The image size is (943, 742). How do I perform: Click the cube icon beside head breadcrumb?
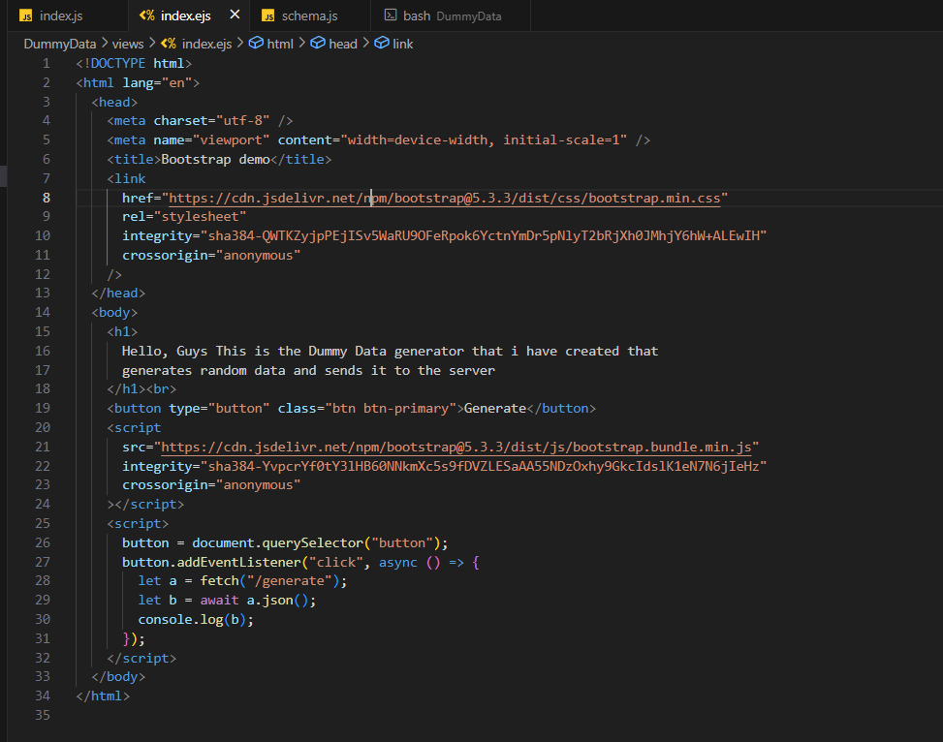click(x=318, y=43)
